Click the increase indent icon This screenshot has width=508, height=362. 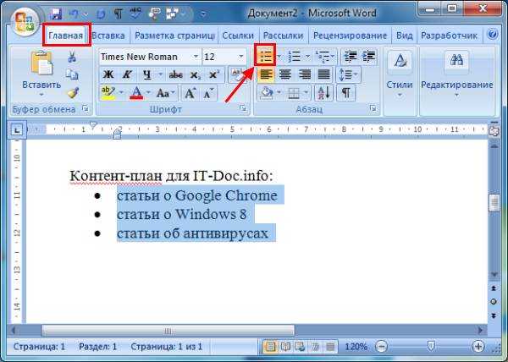368,57
